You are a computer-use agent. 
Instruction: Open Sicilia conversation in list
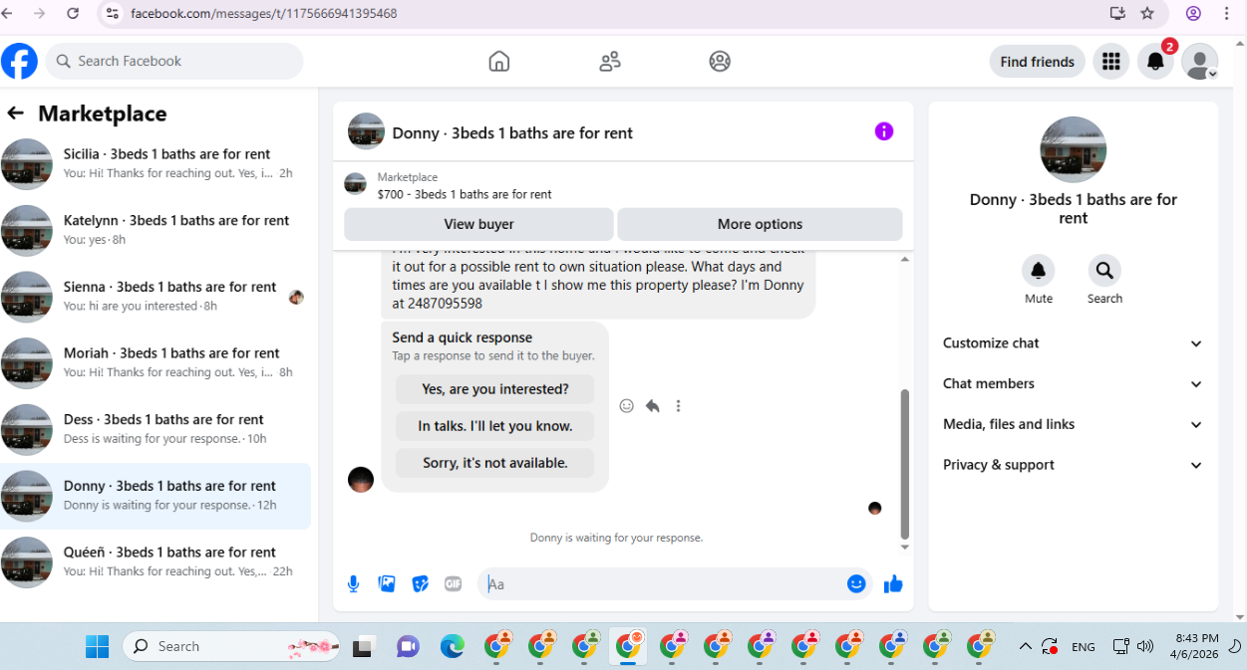click(x=156, y=164)
